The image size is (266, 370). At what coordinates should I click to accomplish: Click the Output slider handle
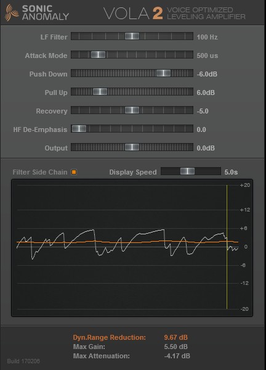132,147
